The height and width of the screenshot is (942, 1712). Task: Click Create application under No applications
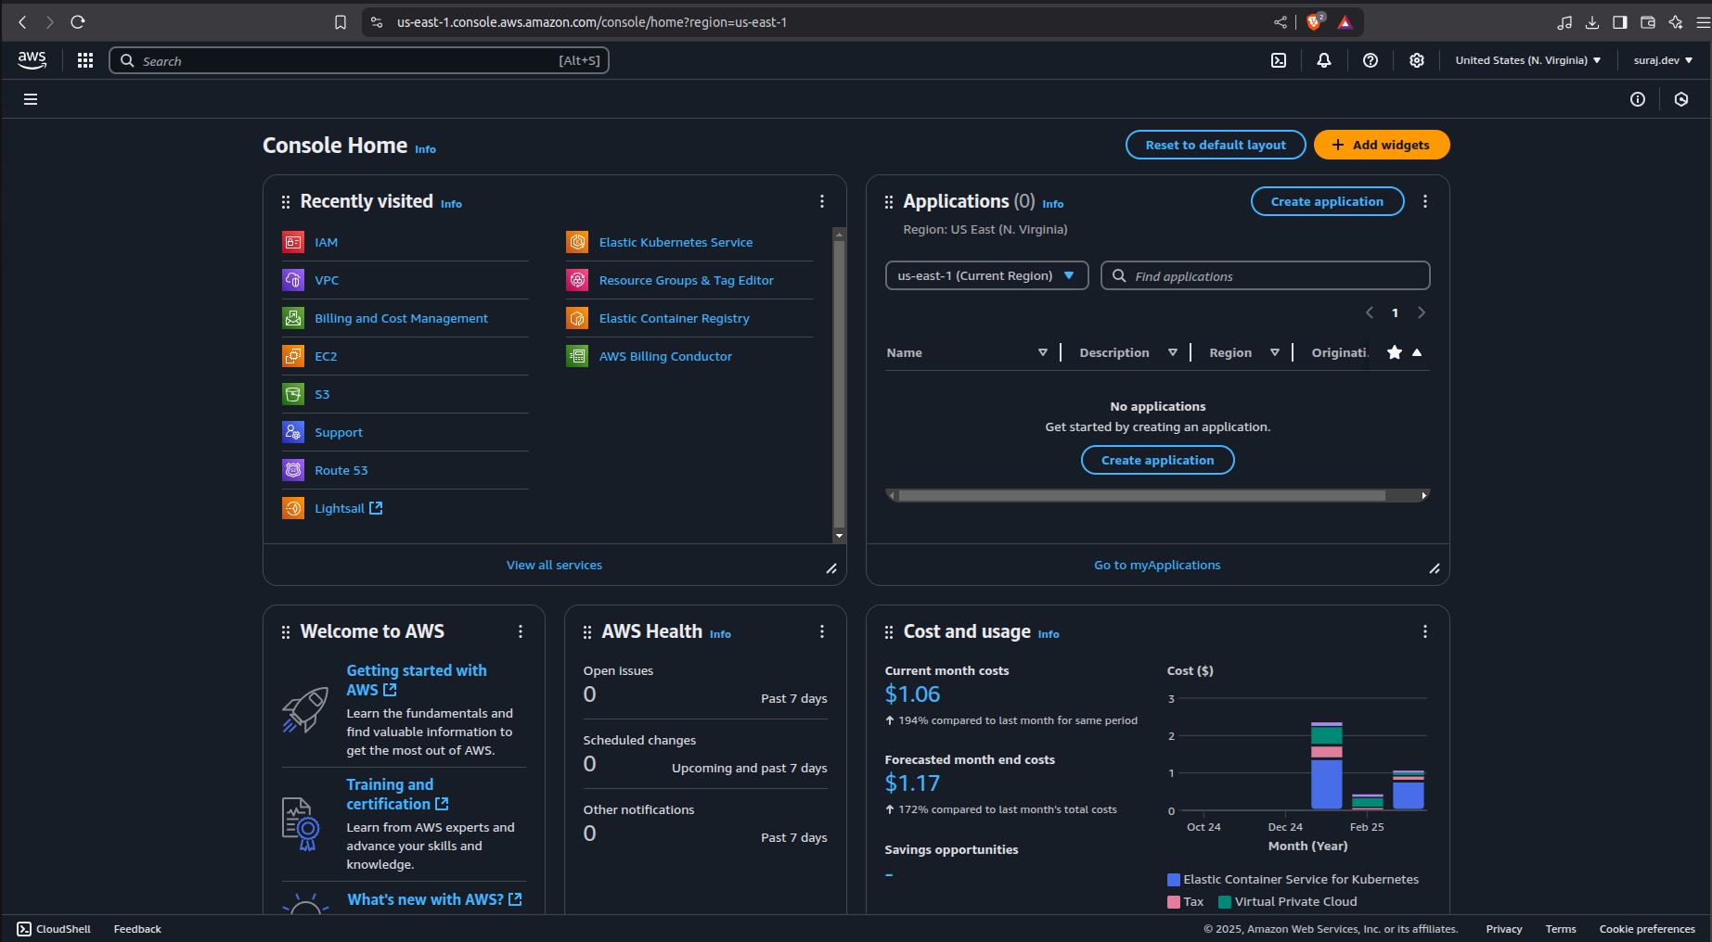(1158, 460)
